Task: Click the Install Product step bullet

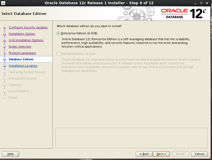Action: click(x=4, y=91)
